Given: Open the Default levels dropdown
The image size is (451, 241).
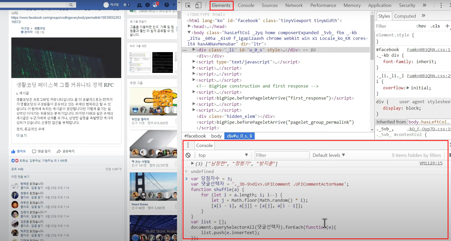Looking at the screenshot, I should (x=329, y=155).
